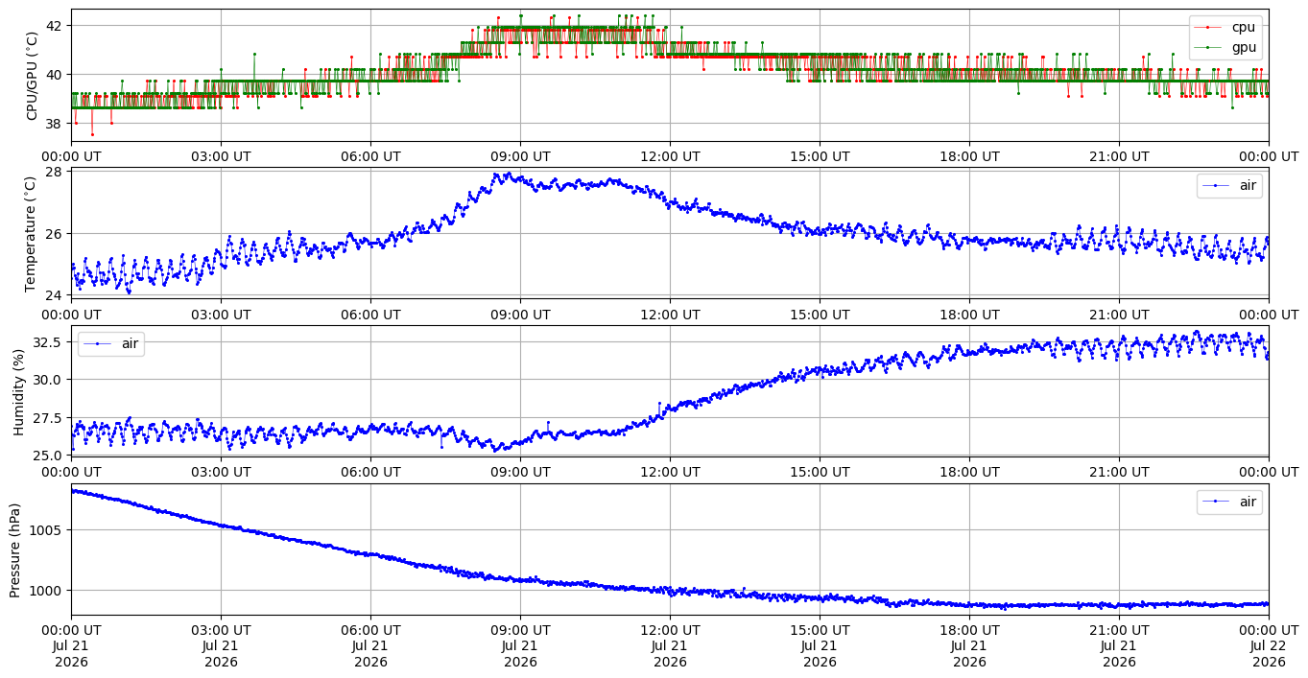Viewport: 1308px width, 678px height.
Task: Click the red cpu legend line marker
Action: pyautogui.click(x=1209, y=28)
